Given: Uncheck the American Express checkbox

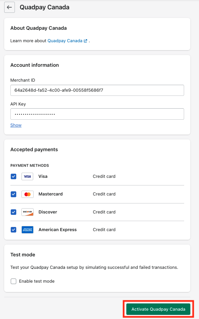Looking at the screenshot, I should click(x=13, y=230).
